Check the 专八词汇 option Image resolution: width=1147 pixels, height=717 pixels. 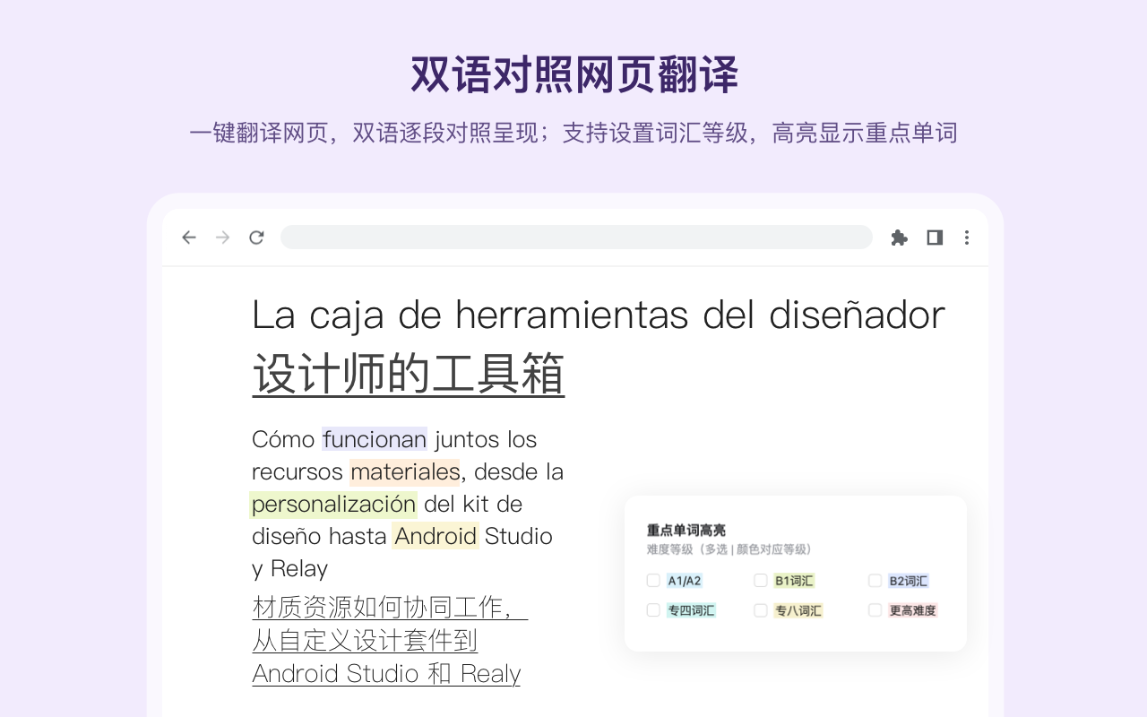761,610
